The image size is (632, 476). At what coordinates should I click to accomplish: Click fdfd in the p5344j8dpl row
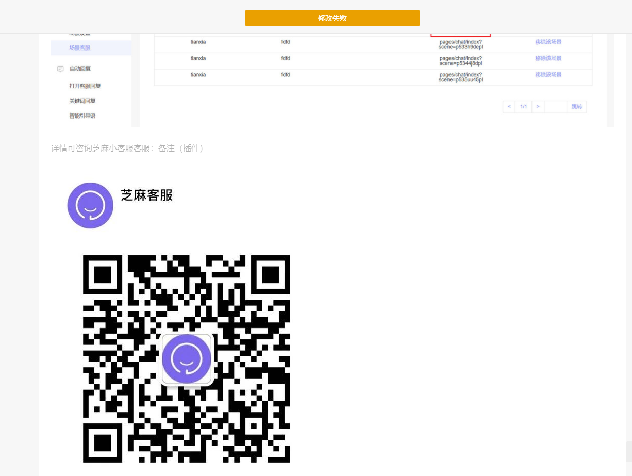point(286,58)
